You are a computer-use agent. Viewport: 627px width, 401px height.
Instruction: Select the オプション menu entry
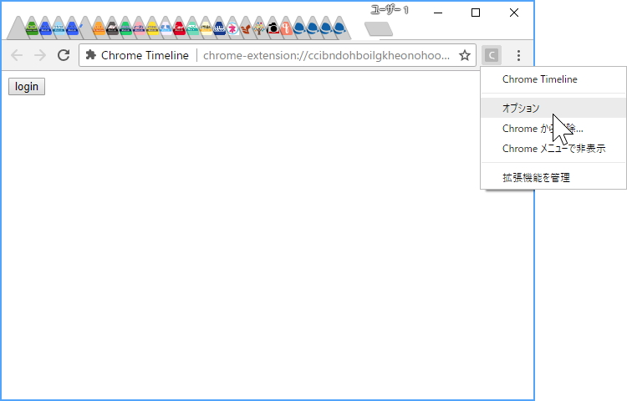[x=553, y=109]
